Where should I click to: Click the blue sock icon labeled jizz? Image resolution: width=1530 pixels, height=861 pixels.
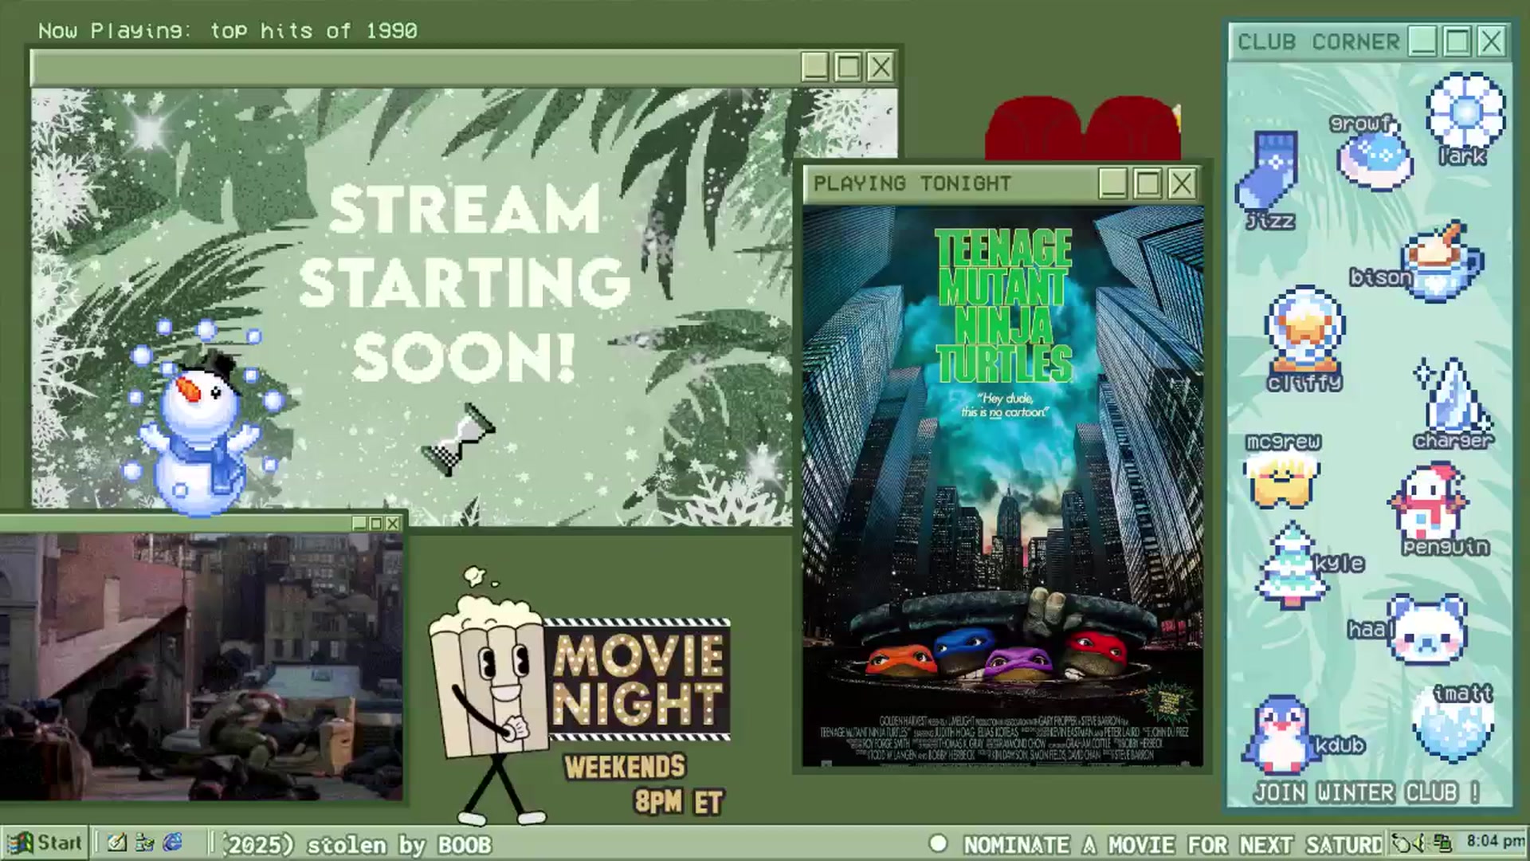tap(1267, 171)
